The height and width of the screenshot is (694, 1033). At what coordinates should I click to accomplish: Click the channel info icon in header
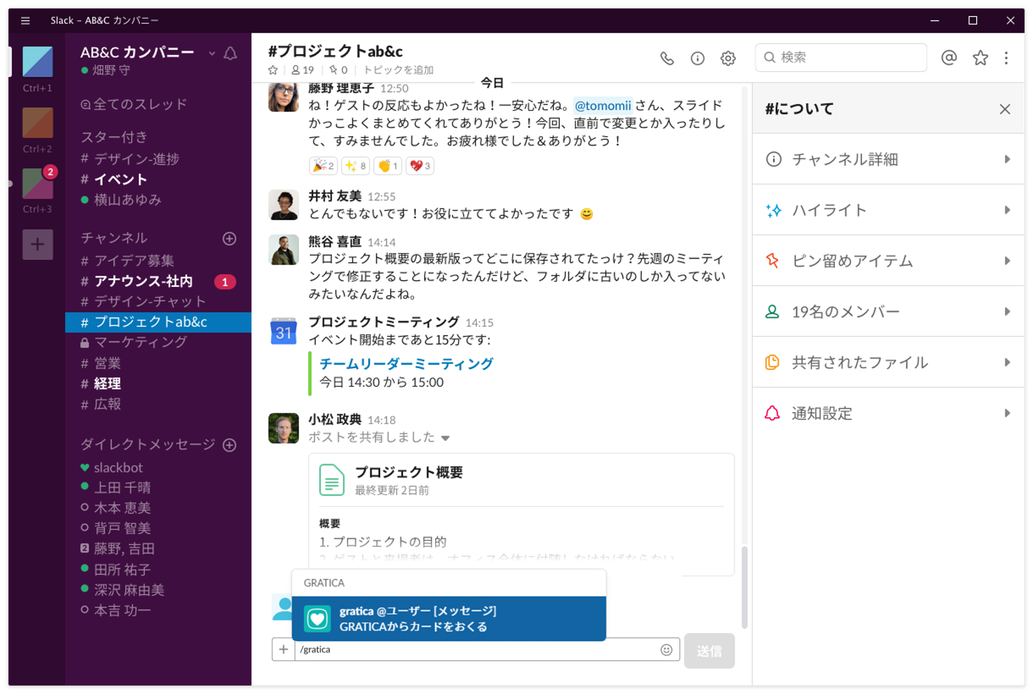click(x=697, y=58)
